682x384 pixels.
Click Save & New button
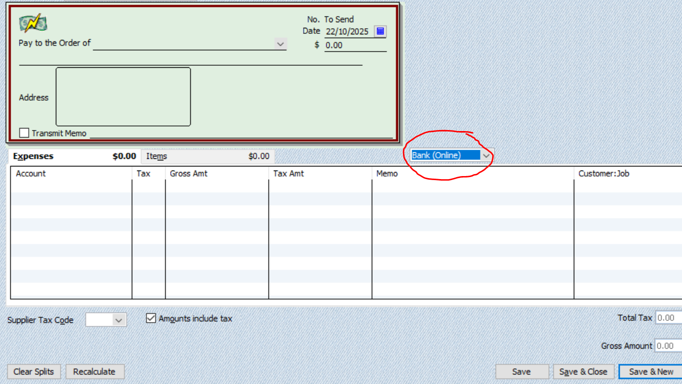click(x=651, y=371)
